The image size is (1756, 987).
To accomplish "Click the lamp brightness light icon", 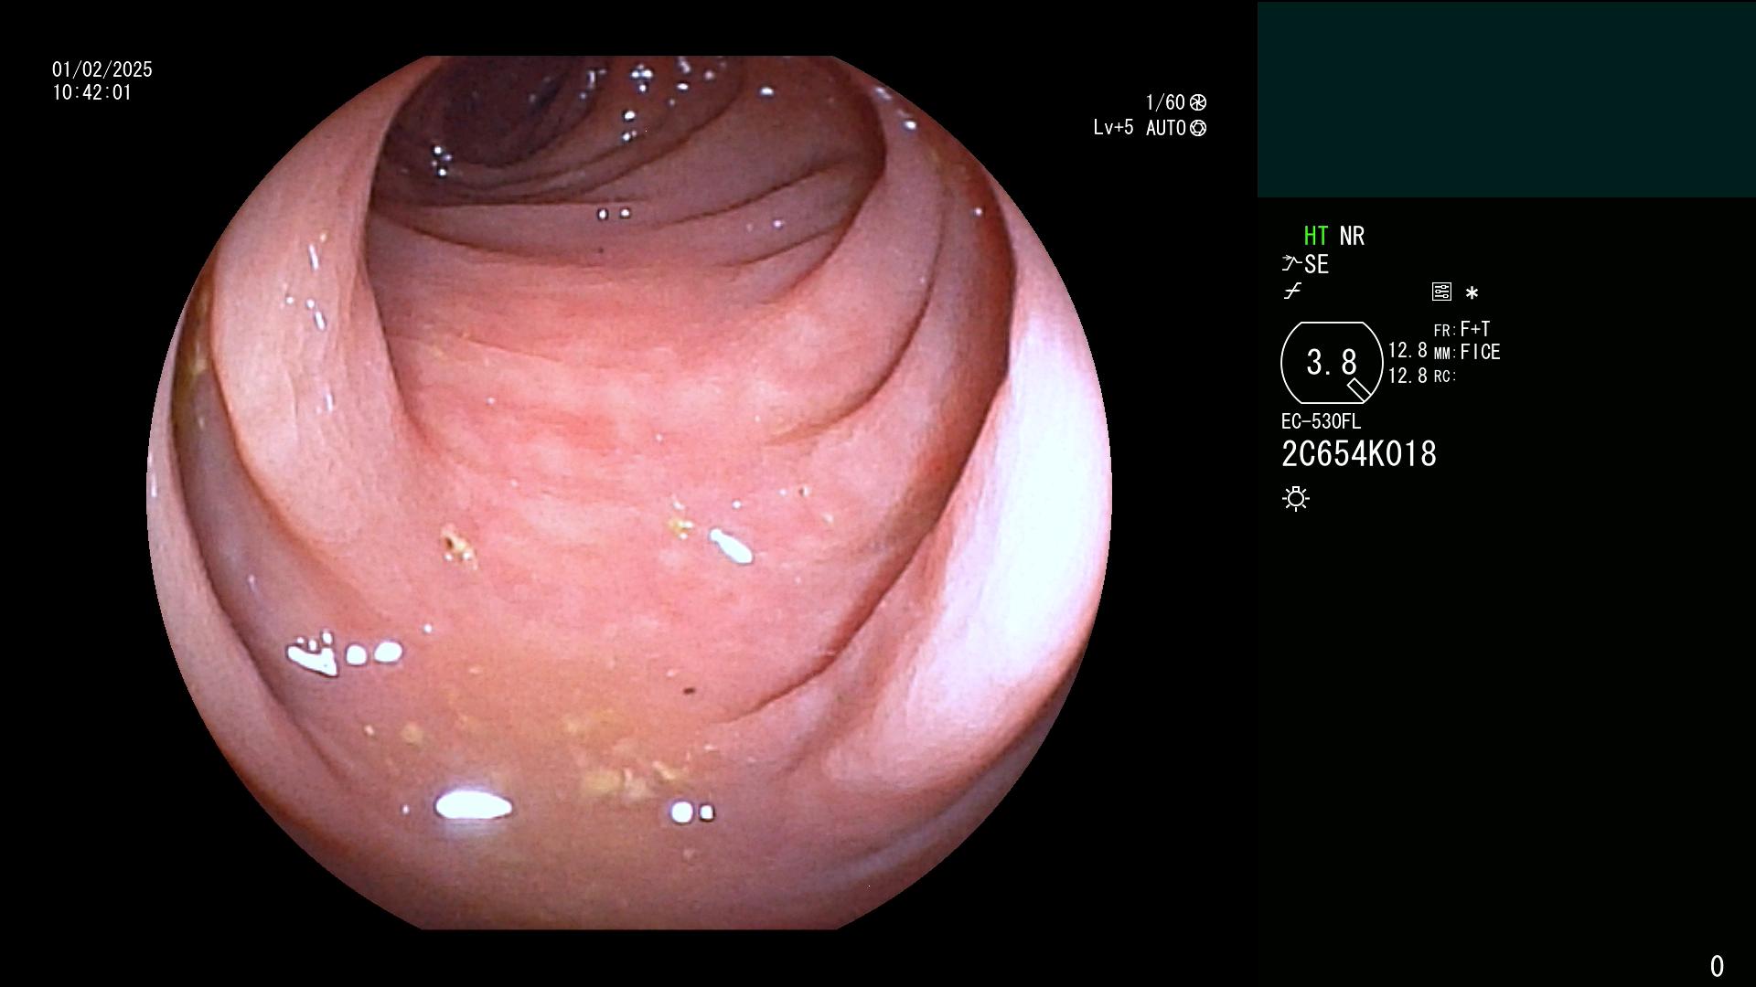I will coord(1296,499).
